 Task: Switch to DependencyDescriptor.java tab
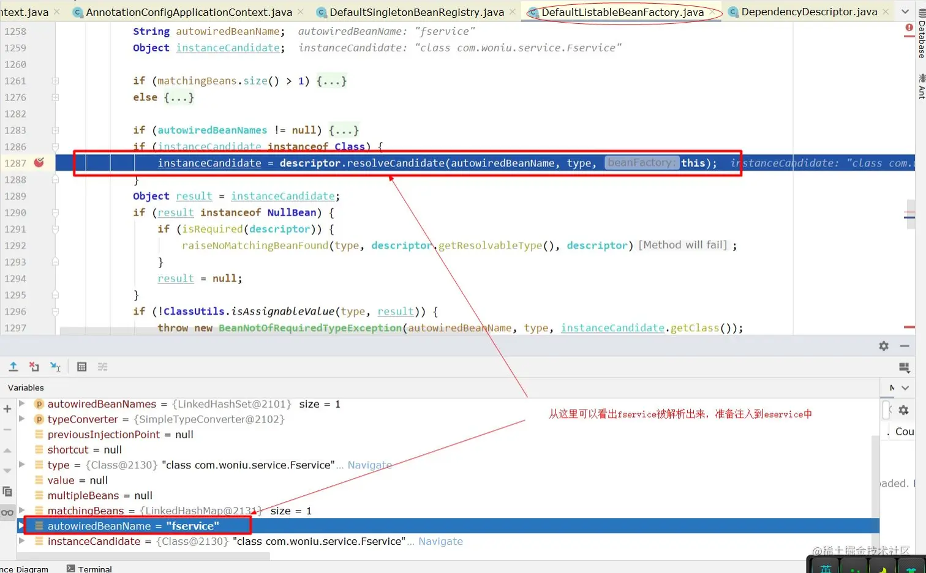809,12
